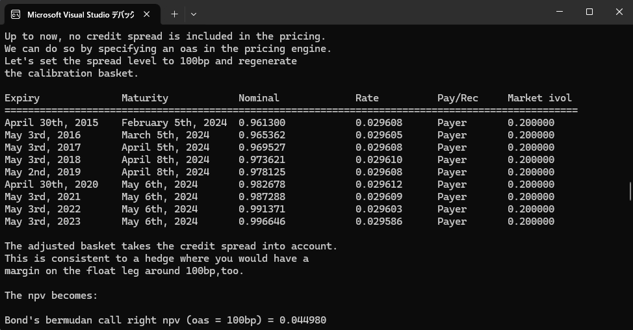This screenshot has height=330, width=633.
Task: Click the 'Up to now, no credit spread' line
Action: pos(165,36)
